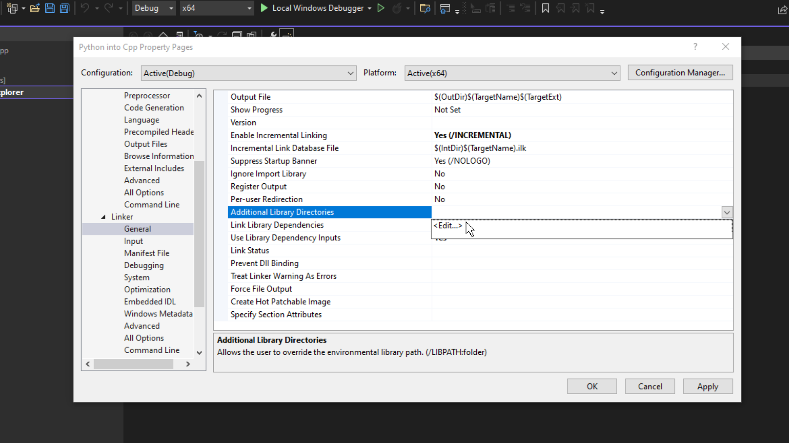Scroll down the left properties panel
This screenshot has width=789, height=443.
coord(199,353)
